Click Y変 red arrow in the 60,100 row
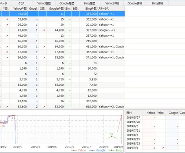Viewport: 185px width, 153px height. click(7, 47)
